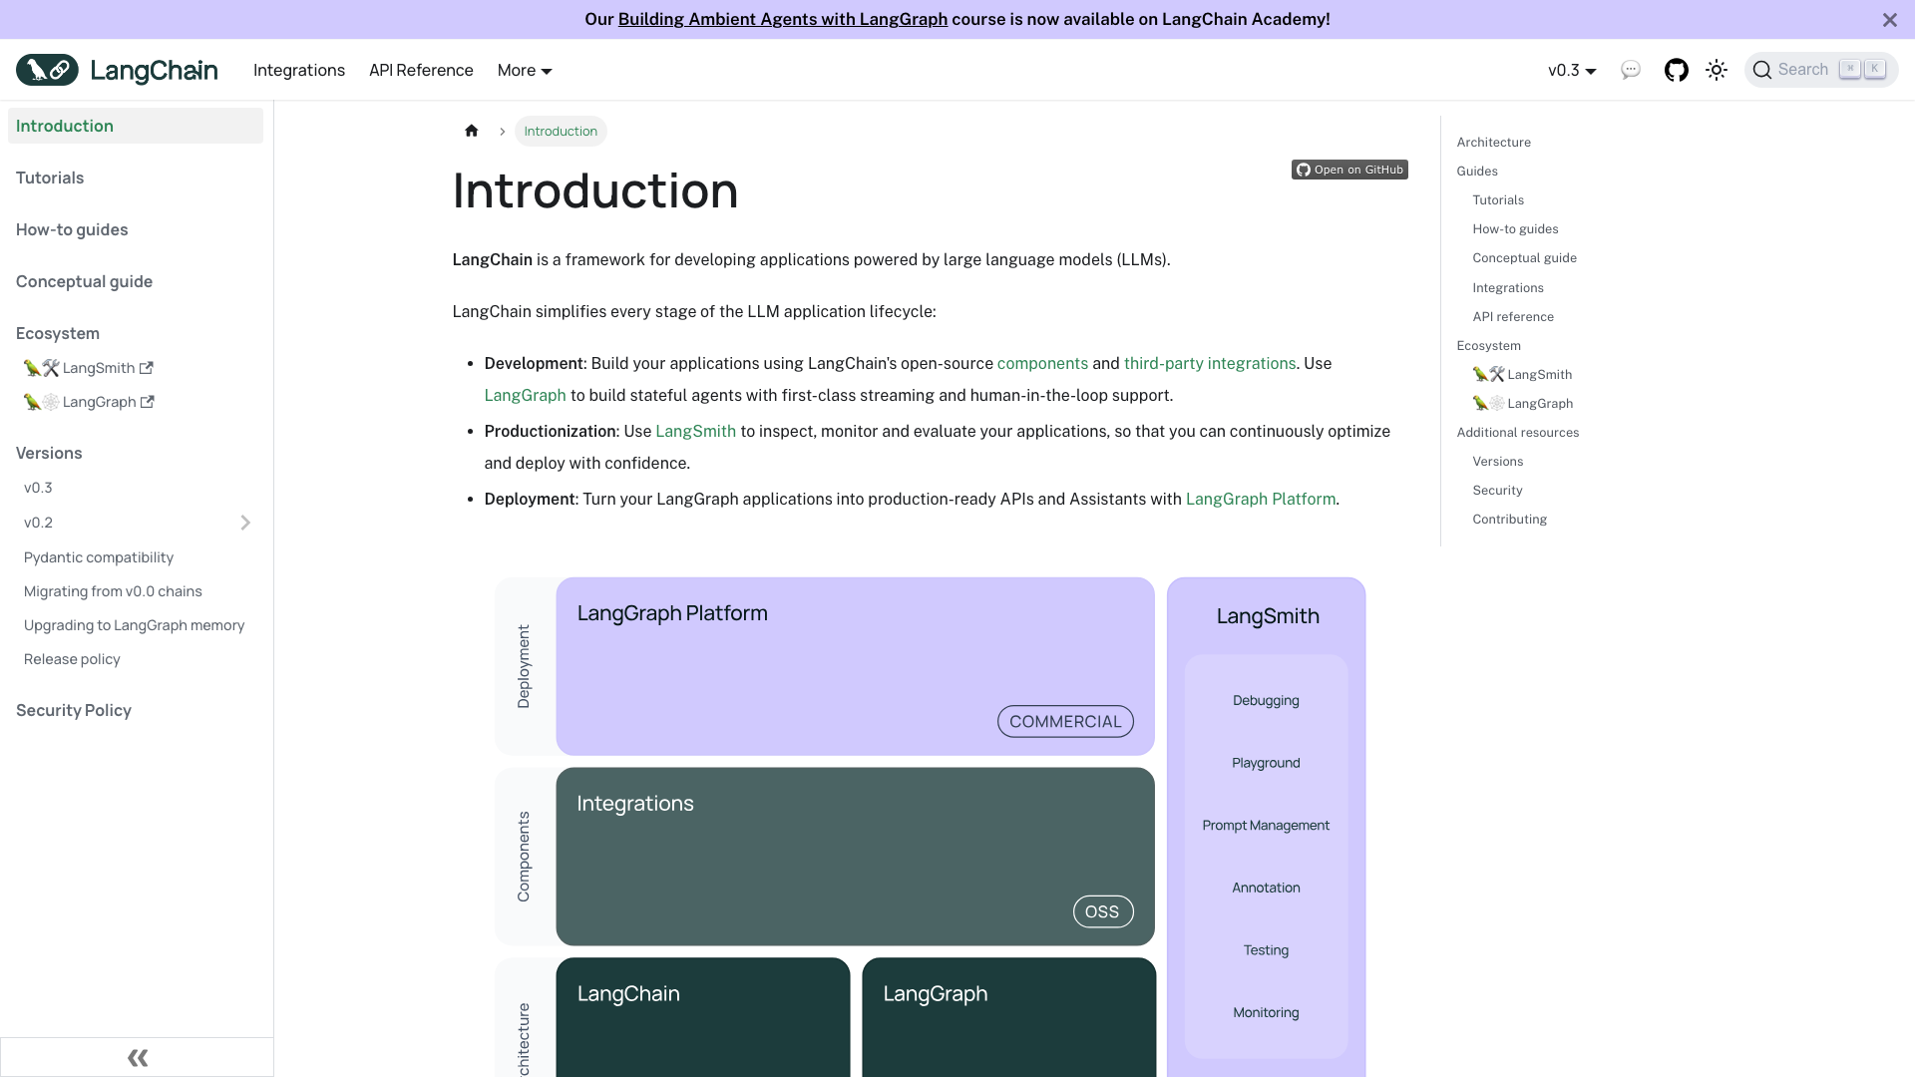Jump to Security in table of contents
The width and height of the screenshot is (1915, 1077).
click(1497, 490)
